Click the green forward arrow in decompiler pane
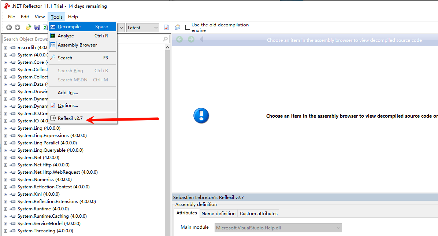The height and width of the screenshot is (236, 438). click(191, 40)
